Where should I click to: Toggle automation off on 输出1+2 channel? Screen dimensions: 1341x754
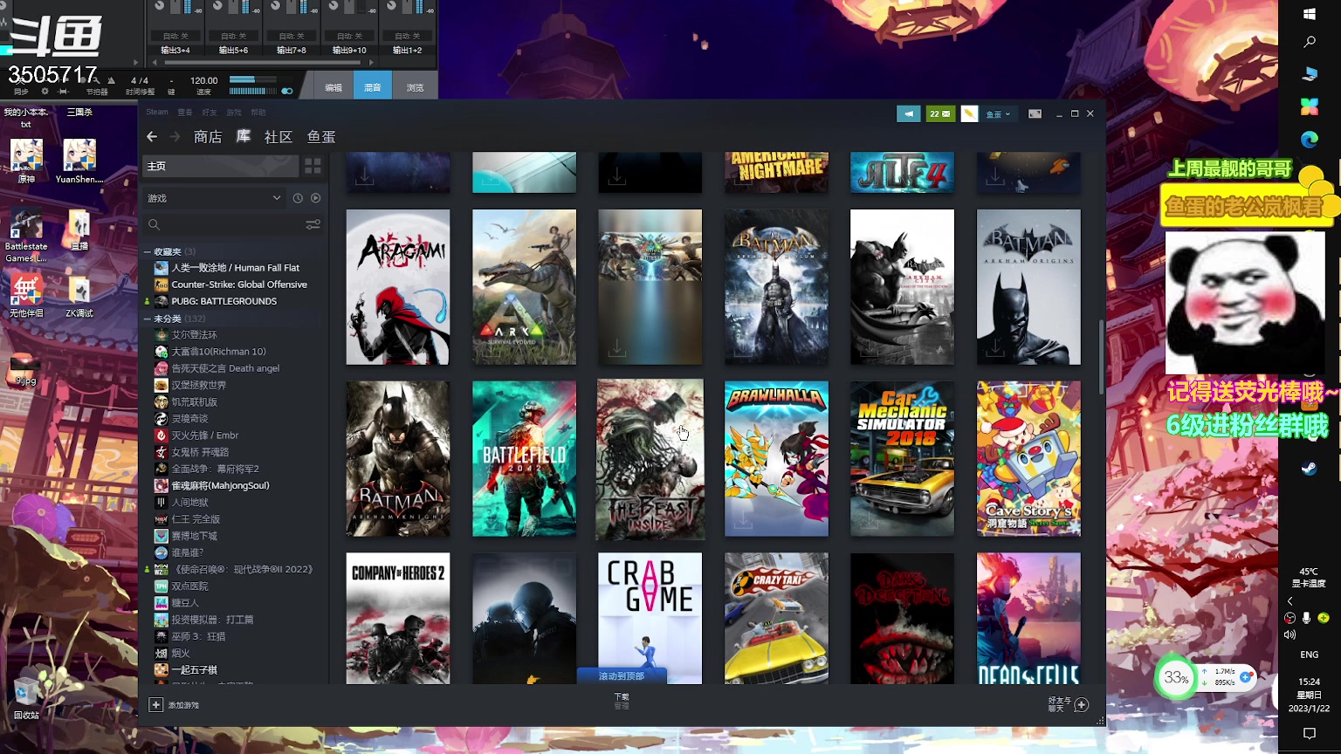(x=407, y=36)
